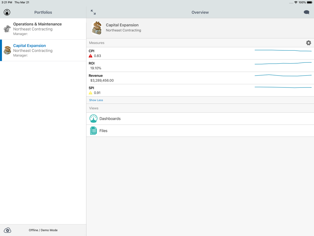Viewport: 314px width, 236px height.
Task: Collapse measures with Show Less
Action: click(96, 100)
